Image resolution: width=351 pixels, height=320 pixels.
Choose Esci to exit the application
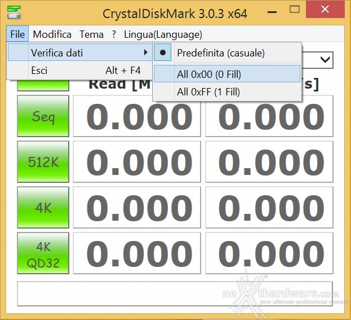[x=79, y=71]
